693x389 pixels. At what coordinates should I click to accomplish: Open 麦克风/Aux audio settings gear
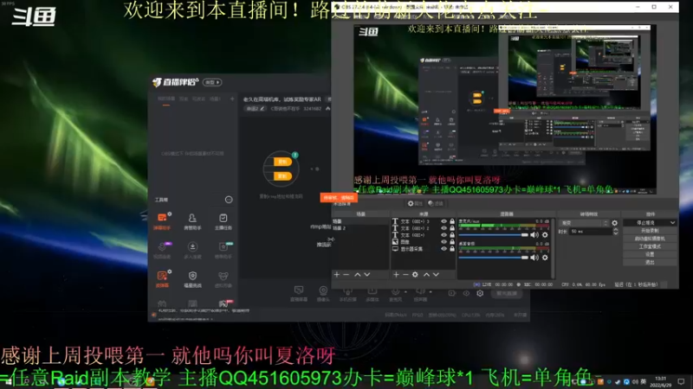point(545,235)
